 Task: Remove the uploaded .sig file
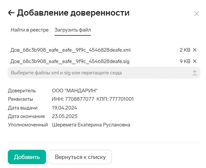click(x=195, y=61)
